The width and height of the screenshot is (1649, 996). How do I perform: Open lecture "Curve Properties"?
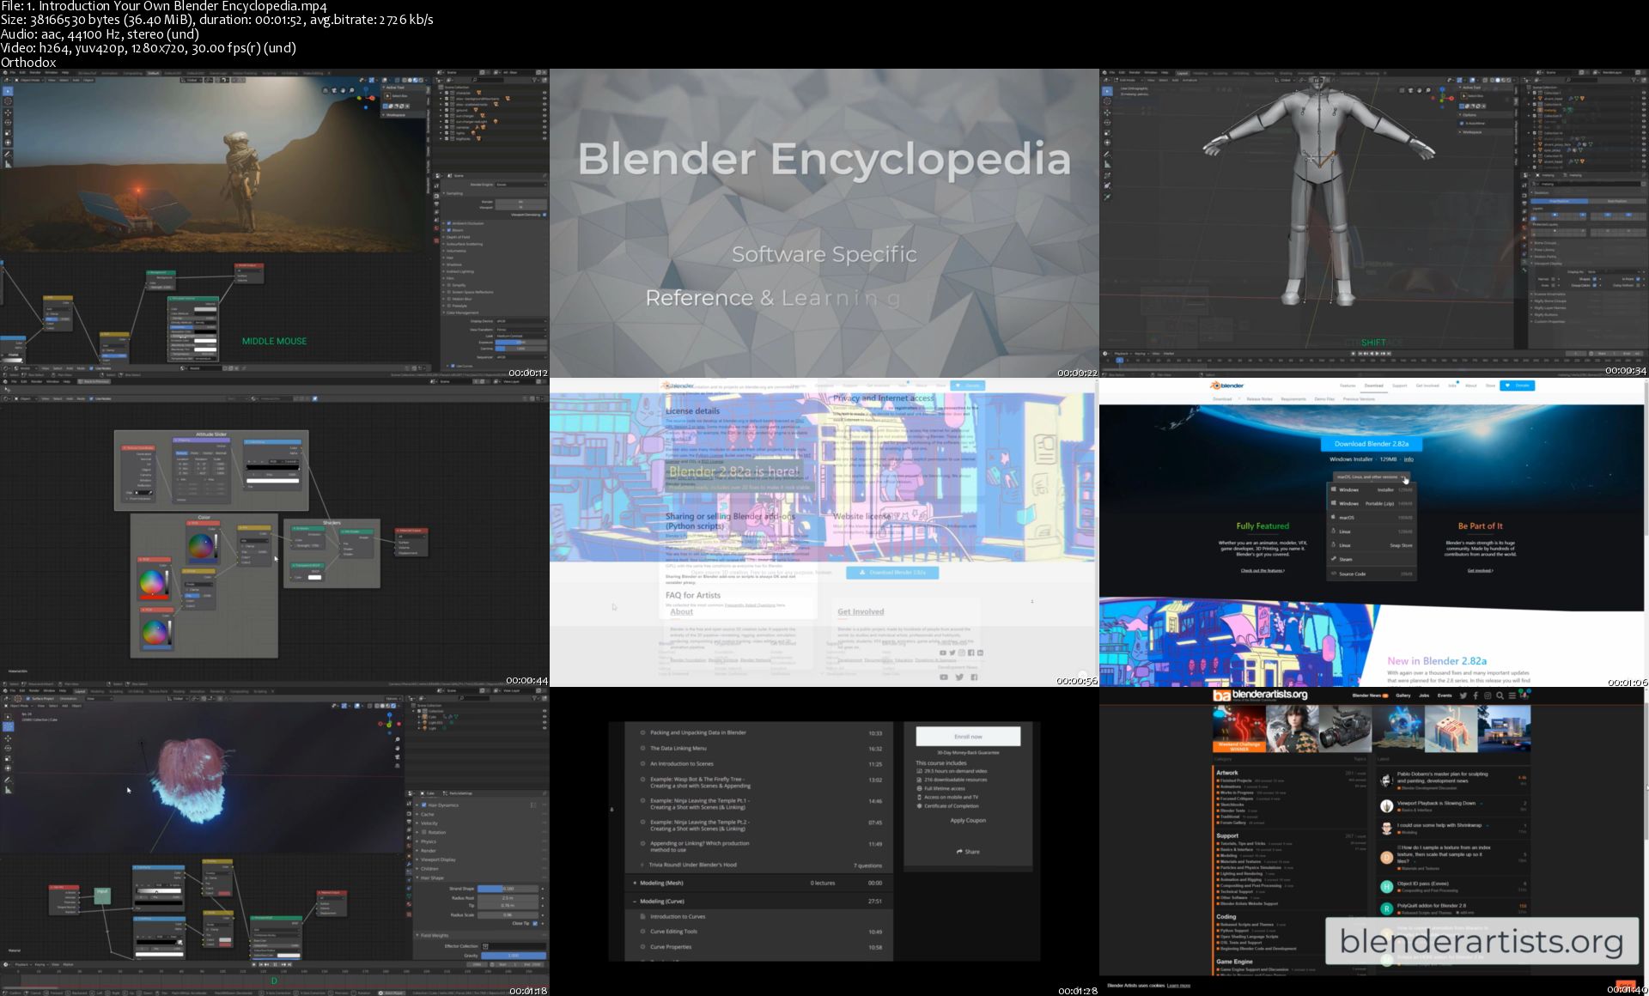coord(671,947)
